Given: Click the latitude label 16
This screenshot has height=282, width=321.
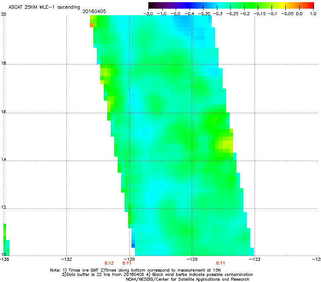Looking at the screenshot, I should point(3,112).
